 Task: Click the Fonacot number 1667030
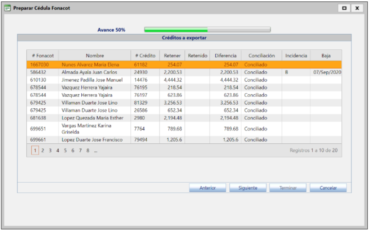pyautogui.click(x=39, y=64)
